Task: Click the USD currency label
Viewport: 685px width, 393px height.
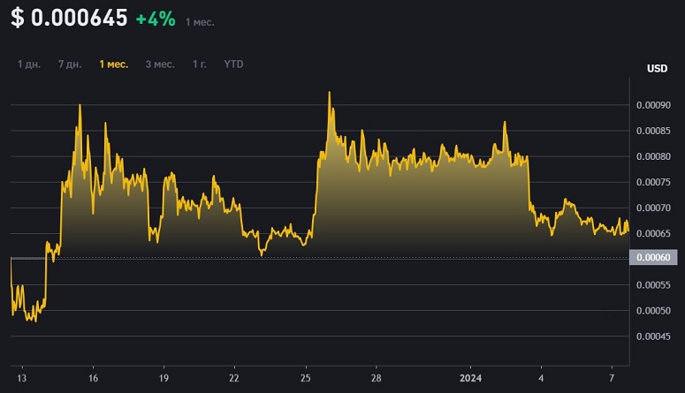Action: pos(657,69)
